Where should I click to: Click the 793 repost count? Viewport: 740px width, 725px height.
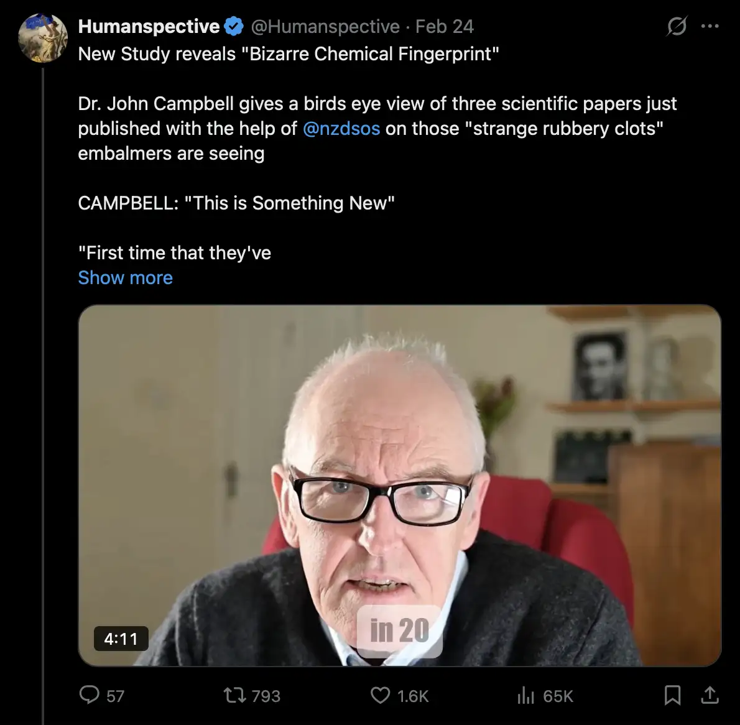266,696
